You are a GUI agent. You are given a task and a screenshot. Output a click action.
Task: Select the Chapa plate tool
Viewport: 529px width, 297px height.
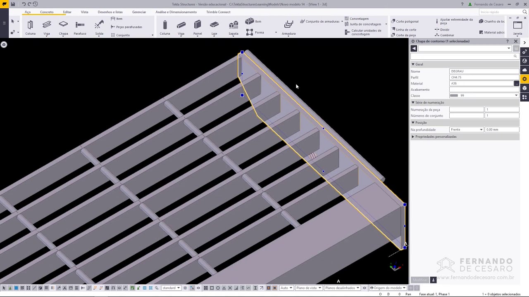(63, 28)
